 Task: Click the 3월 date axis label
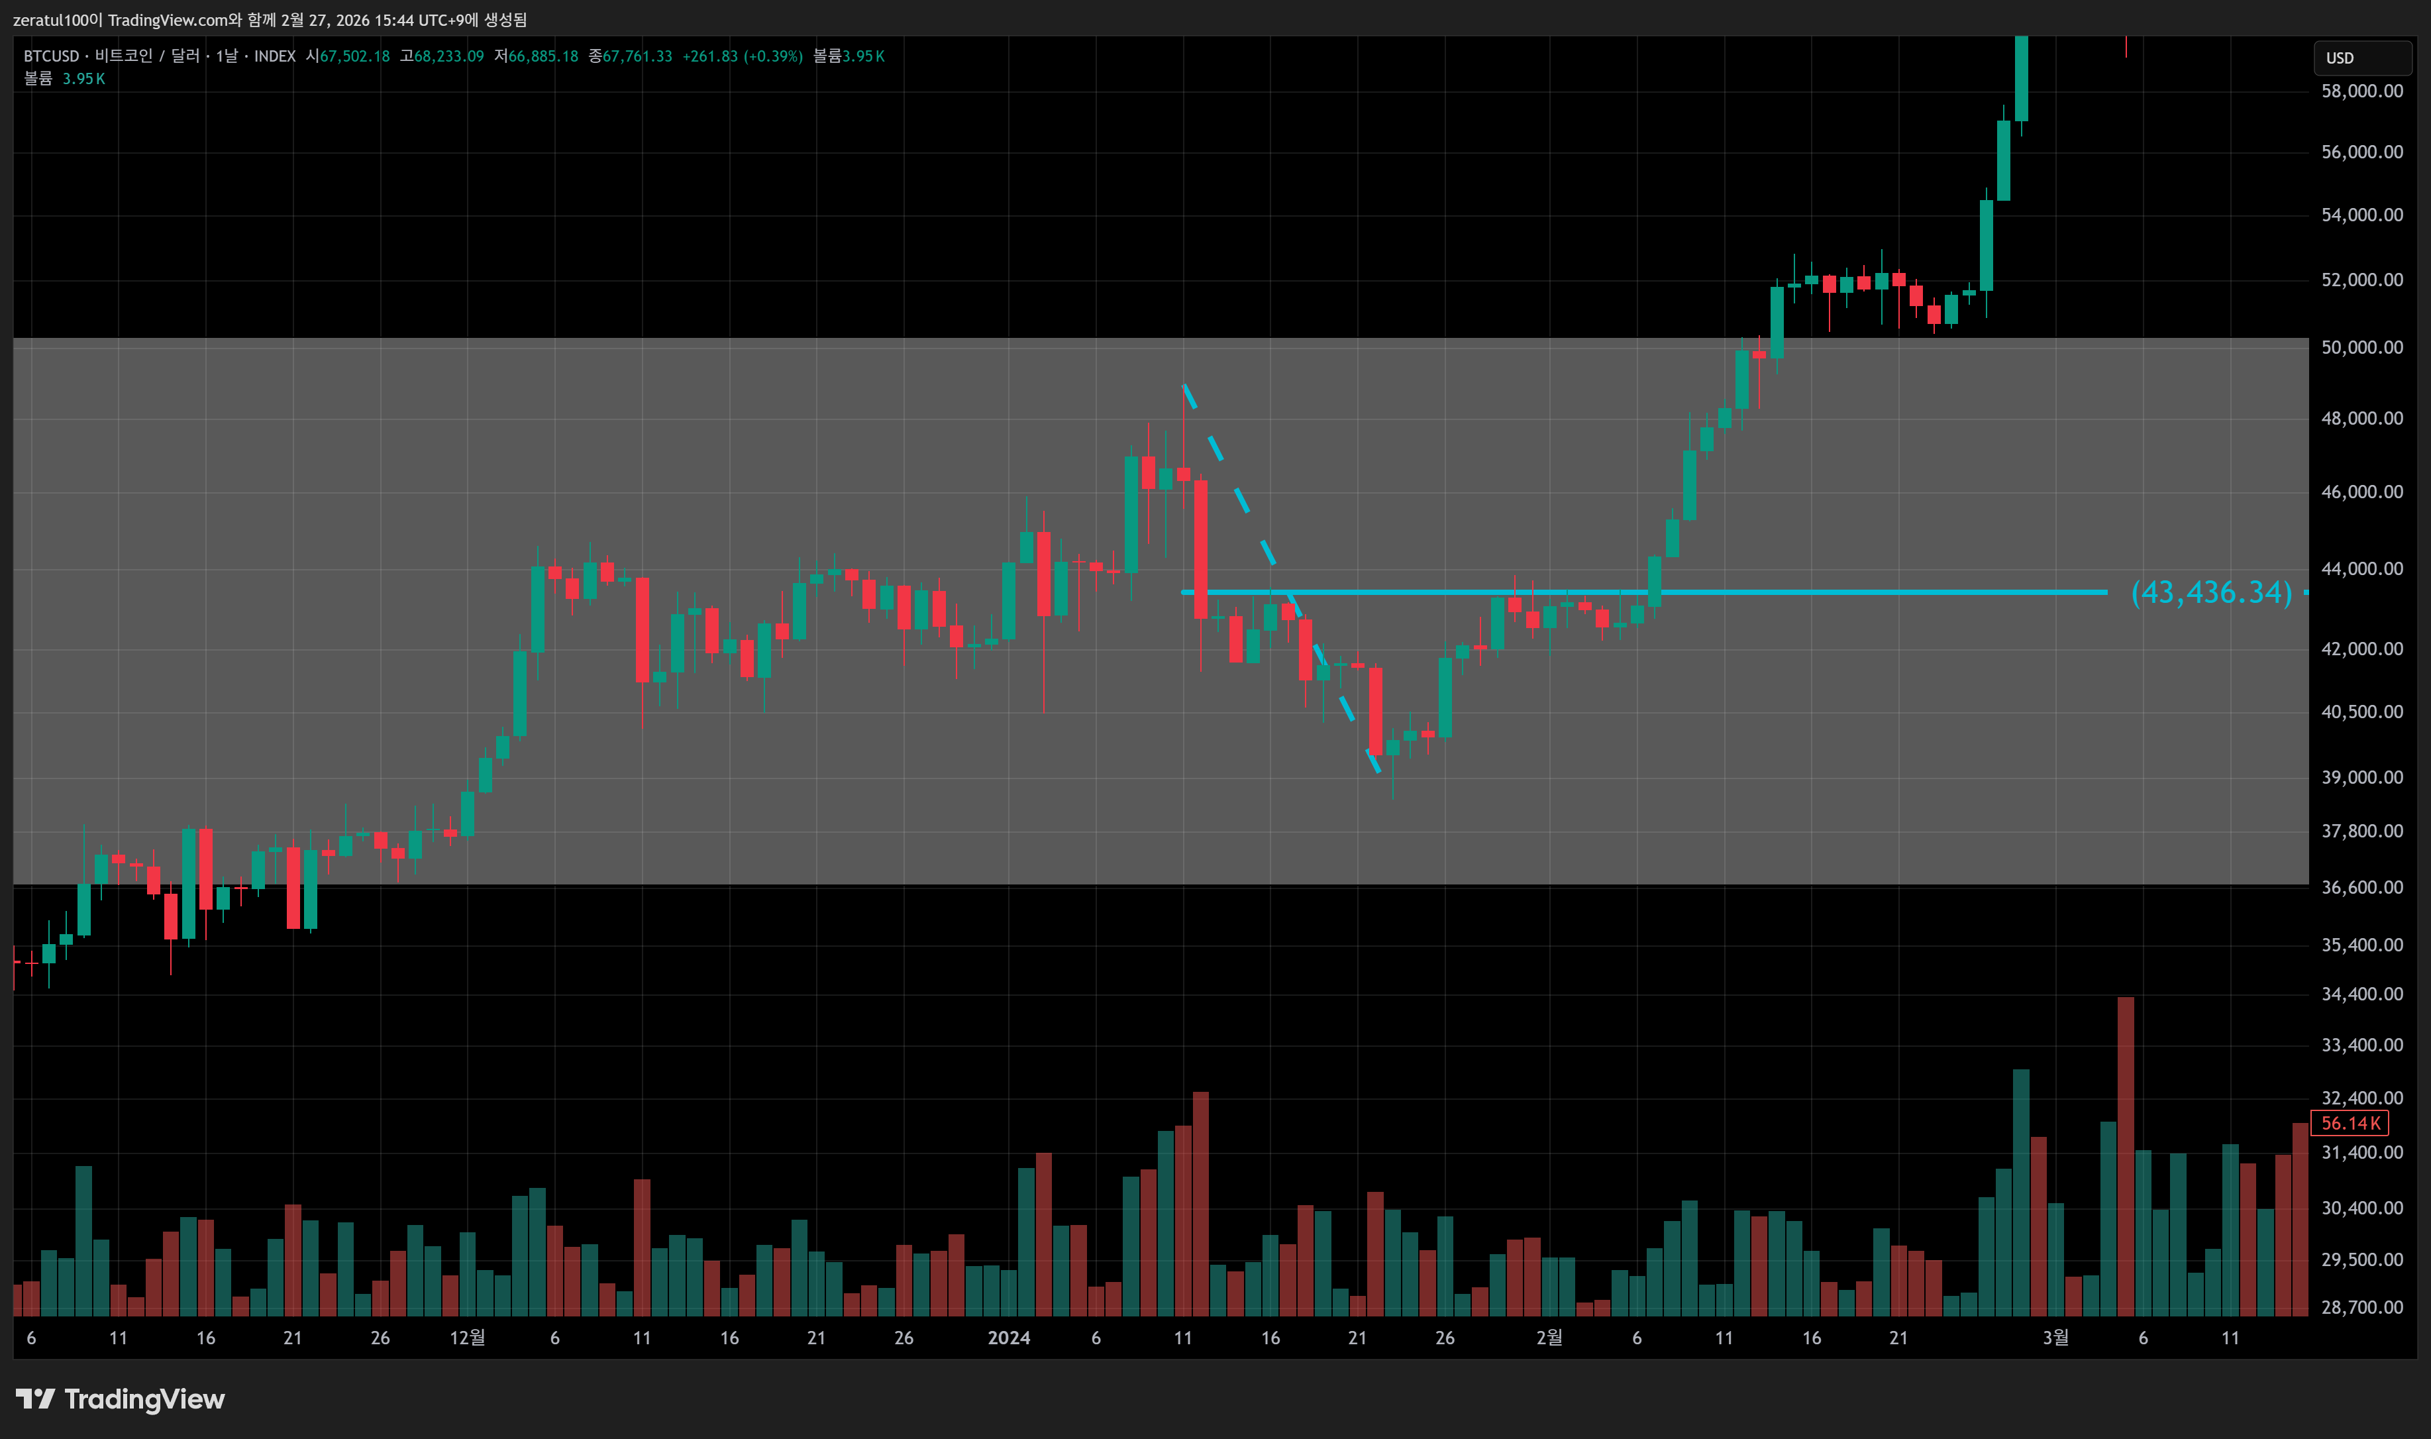coord(2056,1338)
